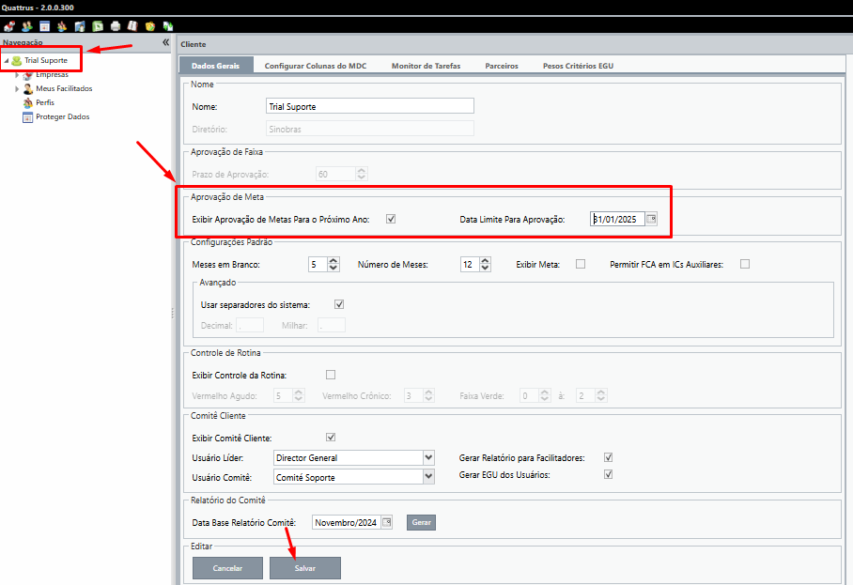The image size is (853, 585).
Task: Collapse the Navegação panel with the double chevron
Action: (166, 42)
